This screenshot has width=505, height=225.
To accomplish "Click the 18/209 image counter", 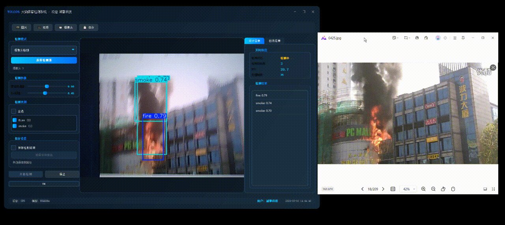I will coord(373,189).
